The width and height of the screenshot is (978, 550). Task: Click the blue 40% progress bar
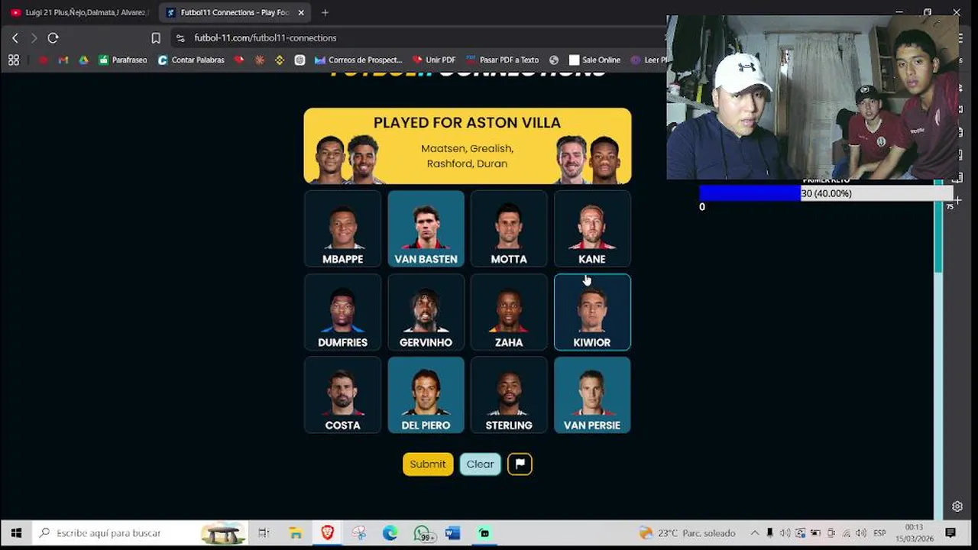tap(750, 193)
